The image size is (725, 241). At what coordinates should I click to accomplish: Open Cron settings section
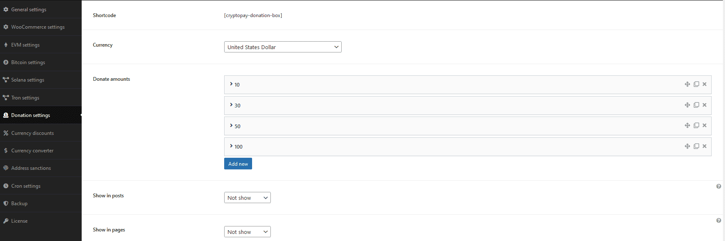41,186
